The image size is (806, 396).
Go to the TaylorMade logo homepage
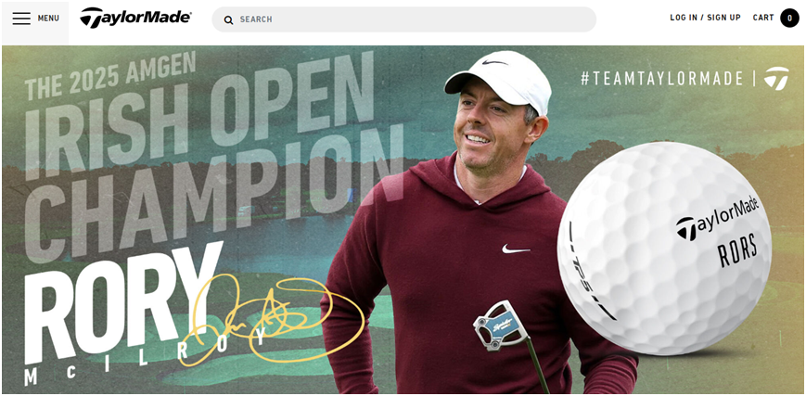click(x=135, y=18)
